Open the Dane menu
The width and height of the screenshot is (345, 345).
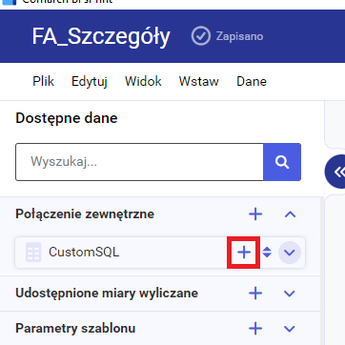click(x=252, y=81)
